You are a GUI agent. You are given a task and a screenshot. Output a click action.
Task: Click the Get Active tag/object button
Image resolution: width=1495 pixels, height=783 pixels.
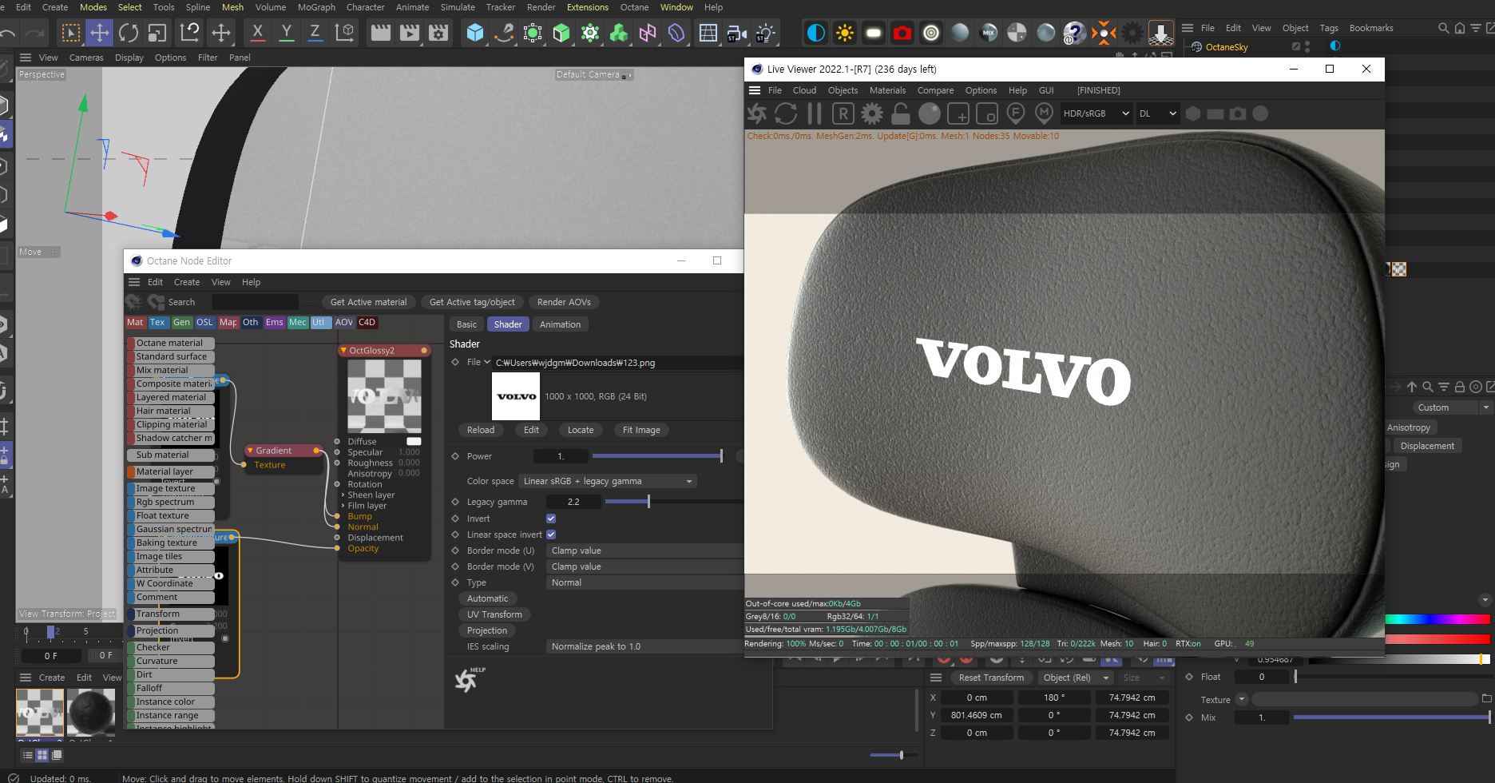pyautogui.click(x=472, y=302)
